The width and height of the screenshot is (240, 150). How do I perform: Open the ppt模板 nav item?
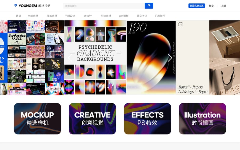(124, 16)
